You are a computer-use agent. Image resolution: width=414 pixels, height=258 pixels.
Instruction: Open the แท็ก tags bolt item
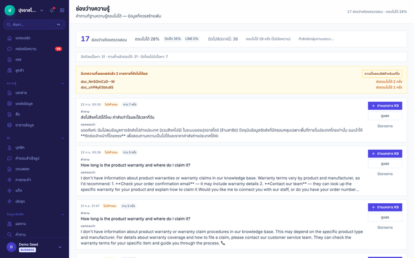point(10,191)
